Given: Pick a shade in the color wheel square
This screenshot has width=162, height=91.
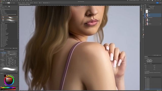Looking at the screenshot, I should (9, 80).
